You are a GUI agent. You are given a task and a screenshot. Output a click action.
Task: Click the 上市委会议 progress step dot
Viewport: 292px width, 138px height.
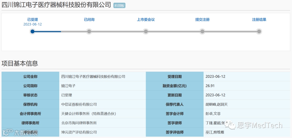pyautogui.click(x=146, y=31)
